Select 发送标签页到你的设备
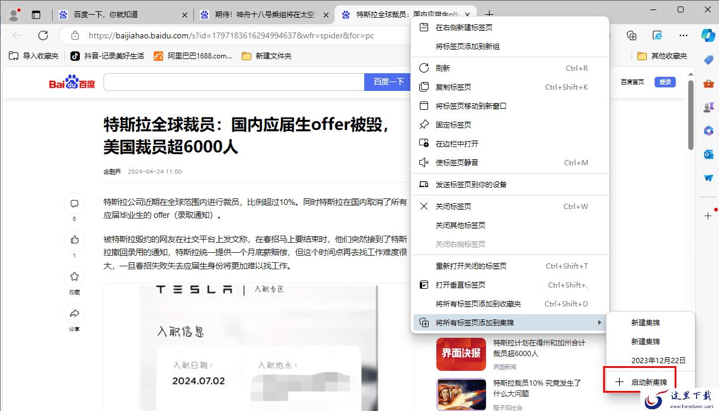This screenshot has height=411, width=719. pos(510,185)
